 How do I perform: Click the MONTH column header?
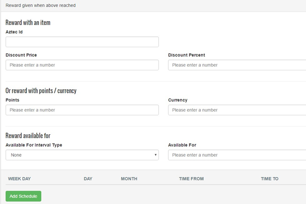tap(129, 179)
